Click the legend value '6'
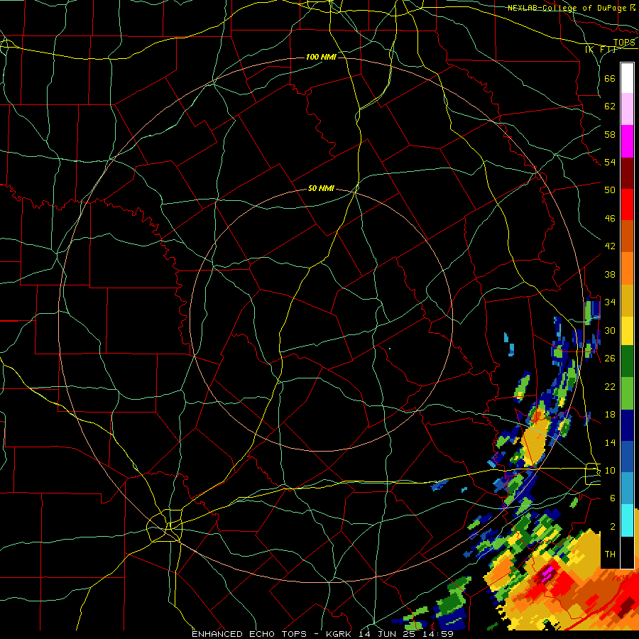 coord(612,498)
